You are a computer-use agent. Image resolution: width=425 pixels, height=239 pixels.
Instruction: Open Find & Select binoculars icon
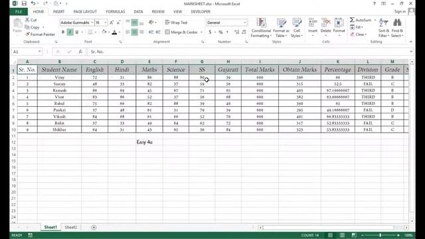click(397, 23)
